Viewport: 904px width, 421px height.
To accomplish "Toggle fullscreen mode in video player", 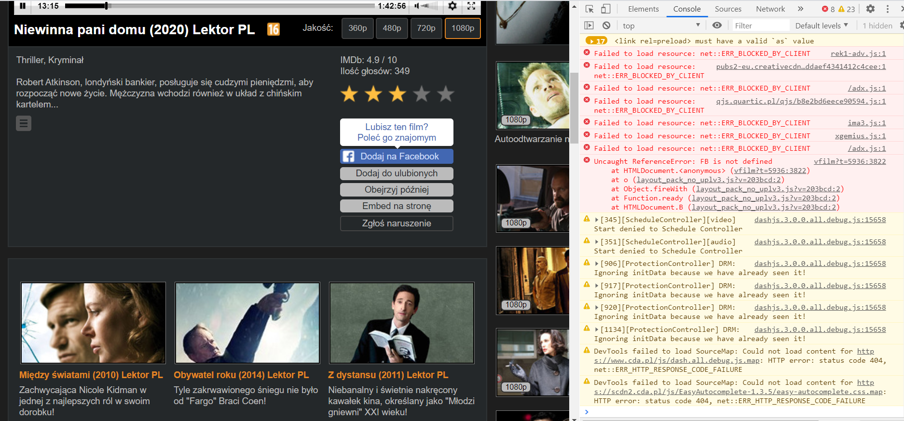I will coord(471,6).
